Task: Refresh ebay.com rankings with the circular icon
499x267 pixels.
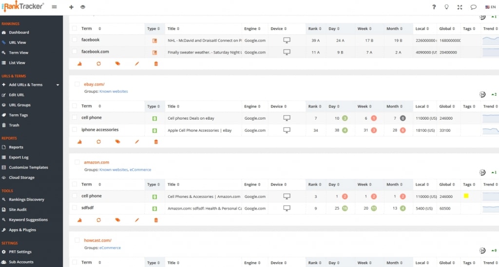Action: coord(98,142)
